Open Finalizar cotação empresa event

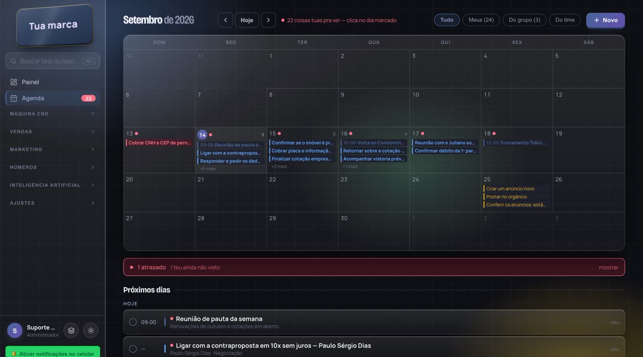(302, 159)
